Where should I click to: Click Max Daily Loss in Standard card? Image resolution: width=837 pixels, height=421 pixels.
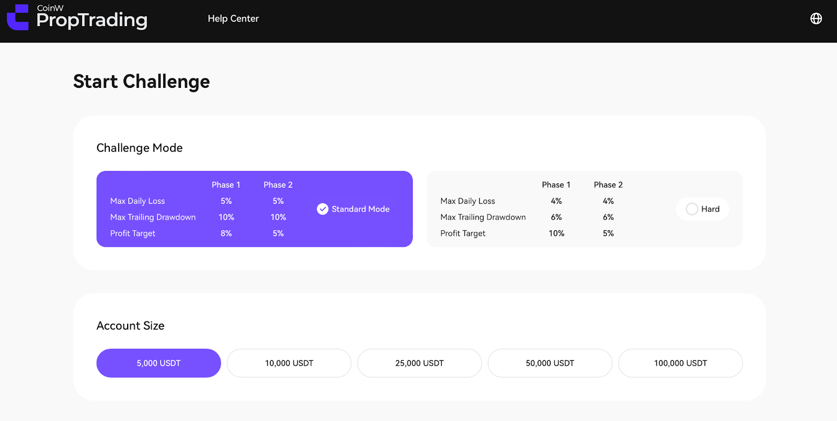(x=138, y=201)
